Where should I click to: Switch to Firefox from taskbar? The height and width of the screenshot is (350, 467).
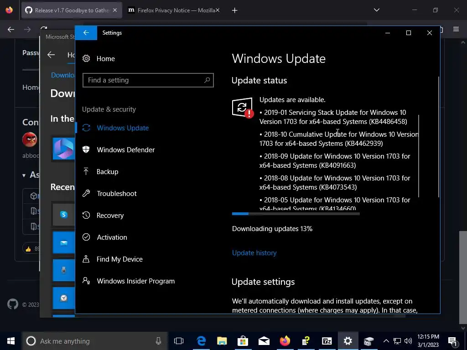coord(285,341)
